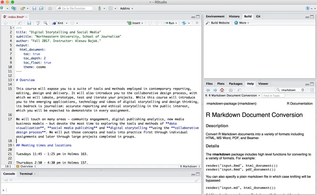The image size is (317, 195).
Task: Close the Terminal tab
Action: (35, 174)
